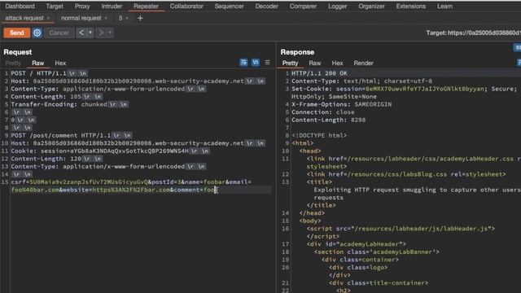Switch the Request view to Hex
The height and width of the screenshot is (293, 521).
60,63
